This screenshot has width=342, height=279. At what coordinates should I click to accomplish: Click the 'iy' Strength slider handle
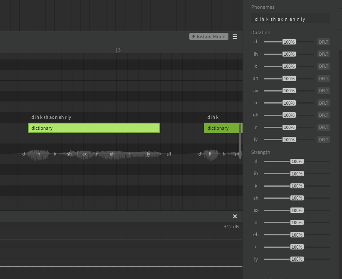297,259
